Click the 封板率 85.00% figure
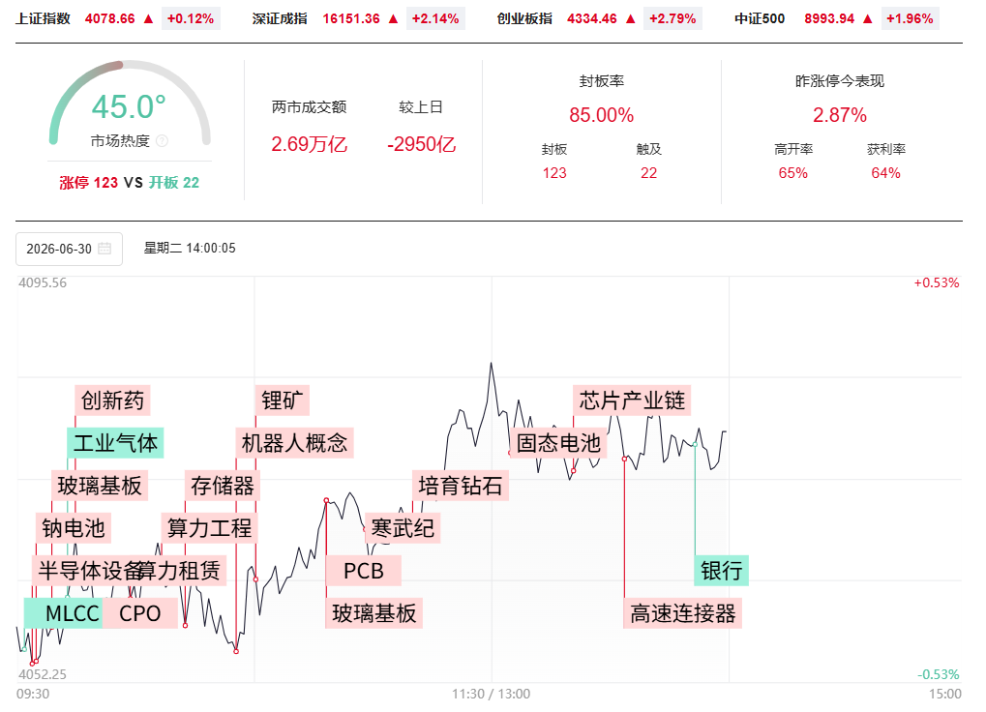986x712 pixels. [601, 115]
